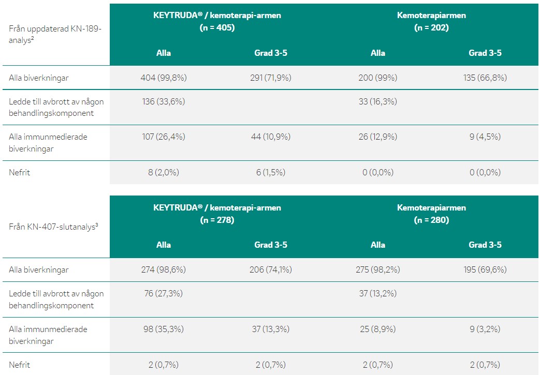Click the value "37 (13,2%)"

[x=378, y=293]
